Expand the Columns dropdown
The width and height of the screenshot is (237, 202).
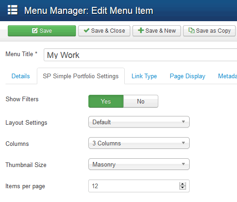point(139,143)
